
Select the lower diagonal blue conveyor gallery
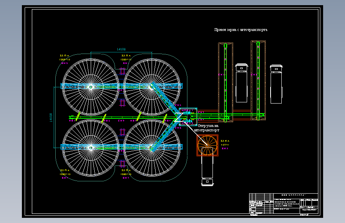tap(166, 135)
